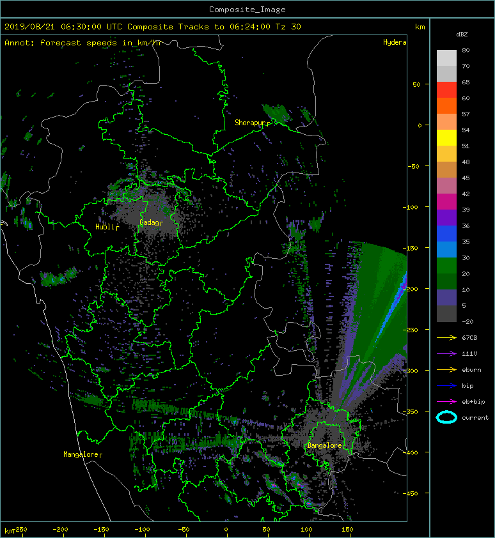The image size is (495, 538).
Task: Click the 'current' legend label
Action: pos(475,418)
